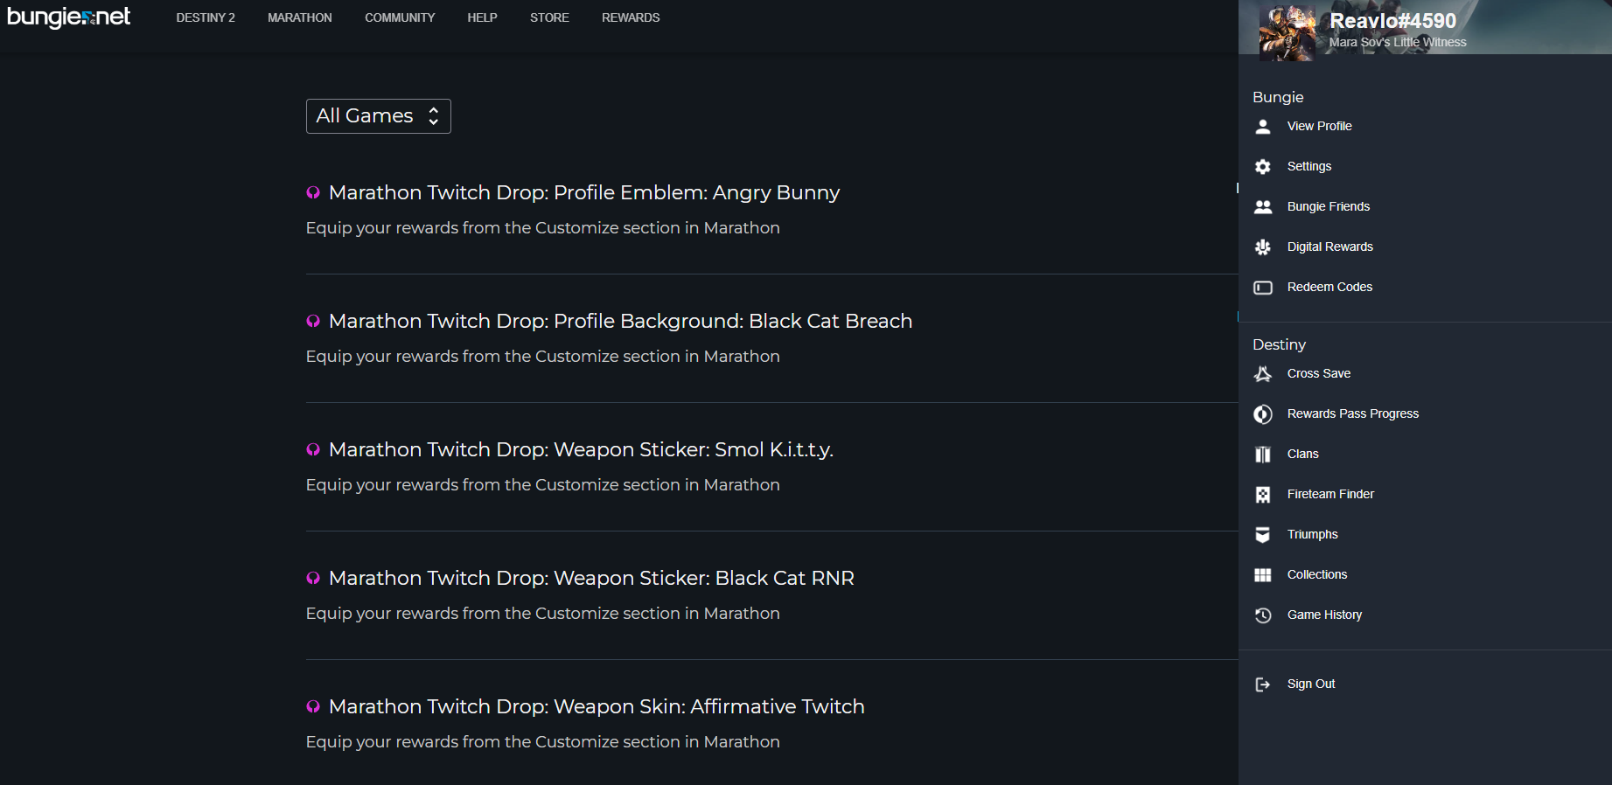Viewport: 1612px width, 785px height.
Task: Click the Sign Out link
Action: click(x=1310, y=684)
